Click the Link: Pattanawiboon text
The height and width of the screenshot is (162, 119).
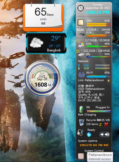tap(91, 80)
